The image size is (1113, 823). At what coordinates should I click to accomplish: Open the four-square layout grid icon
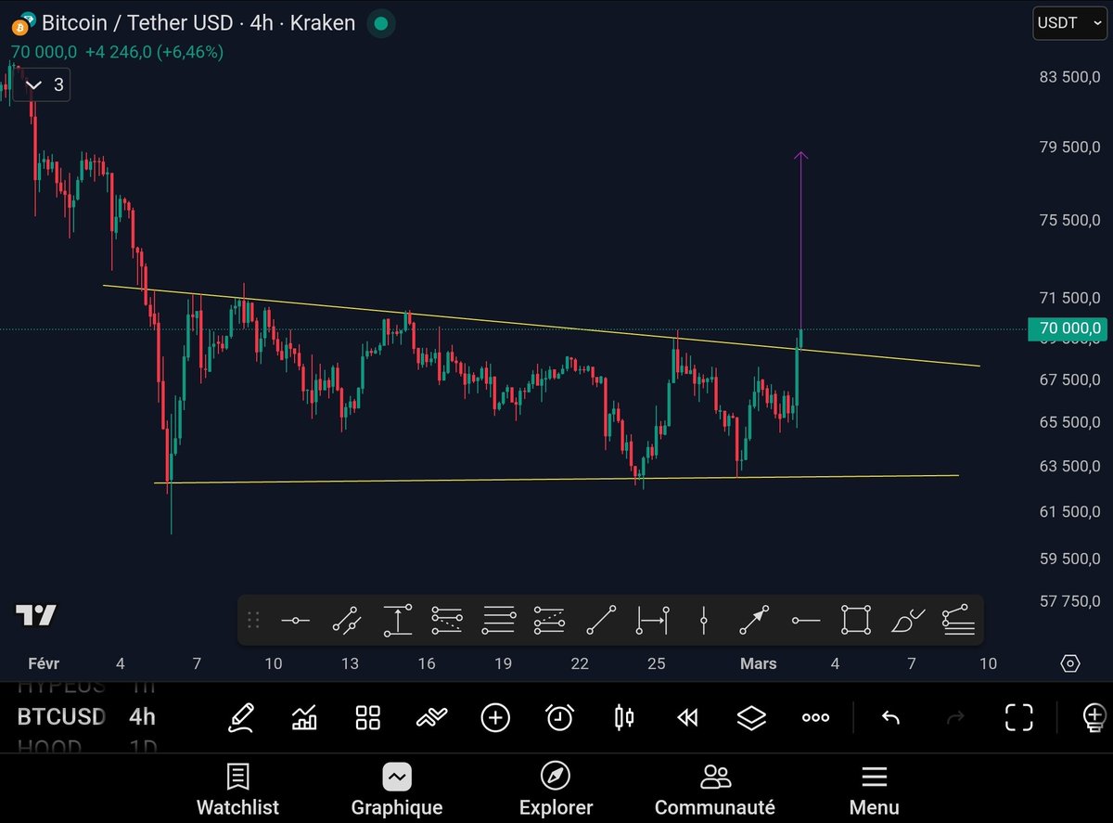[x=368, y=717]
